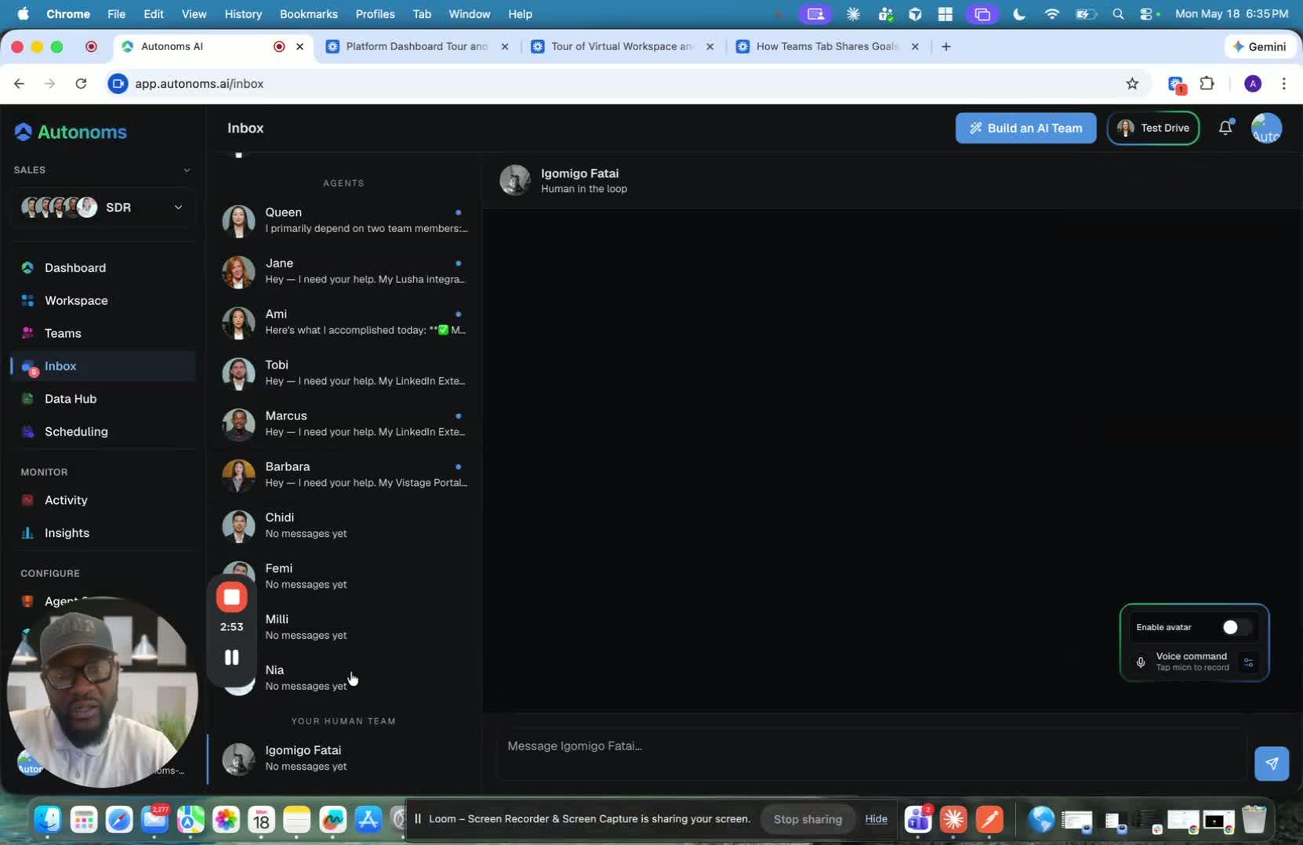Open the History menu
The width and height of the screenshot is (1303, 845).
tap(243, 14)
